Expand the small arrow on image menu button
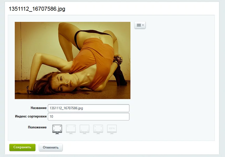Image resolution: width=225 pixels, height=157 pixels. point(143,25)
